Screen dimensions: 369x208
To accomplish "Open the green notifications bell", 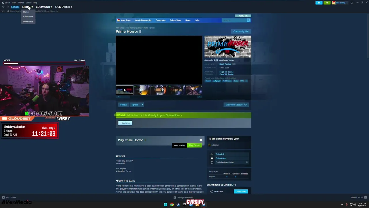I will point(327,3).
